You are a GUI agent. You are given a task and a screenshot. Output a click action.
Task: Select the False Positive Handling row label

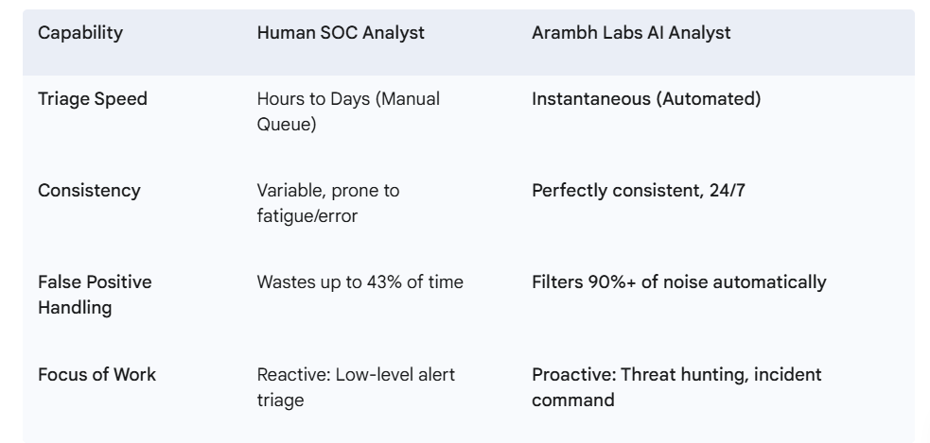[95, 295]
